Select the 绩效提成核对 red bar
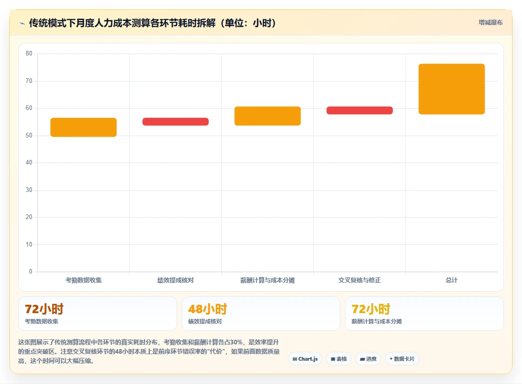Image resolution: width=522 pixels, height=384 pixels. [x=175, y=122]
